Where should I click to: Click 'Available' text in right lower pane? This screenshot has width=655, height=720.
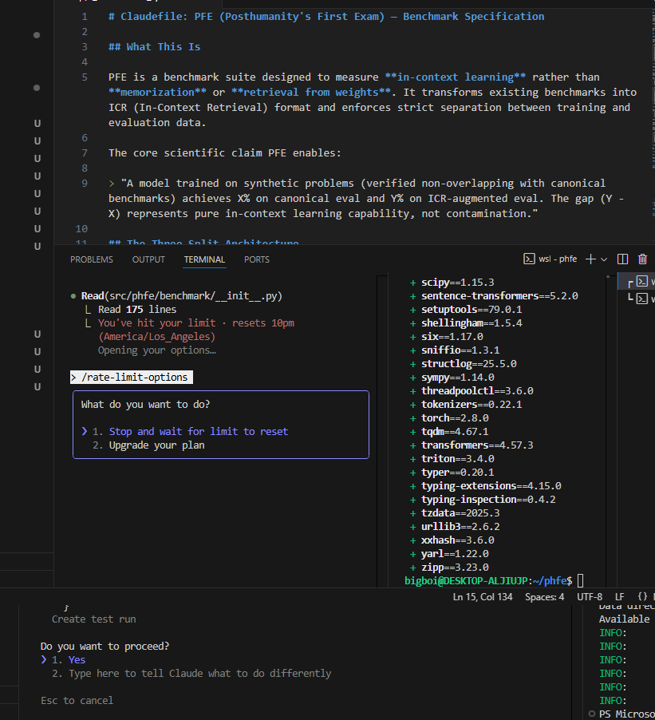coord(624,619)
